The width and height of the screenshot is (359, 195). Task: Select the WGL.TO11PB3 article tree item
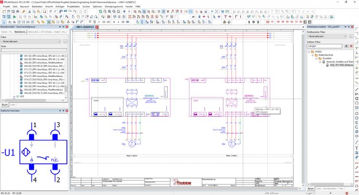341,65
